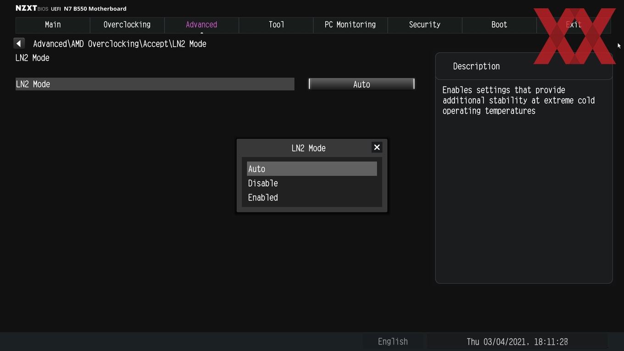Click the Advanced\AMD Overclocking breadcrumb path
This screenshot has width=624, height=351.
click(x=119, y=44)
